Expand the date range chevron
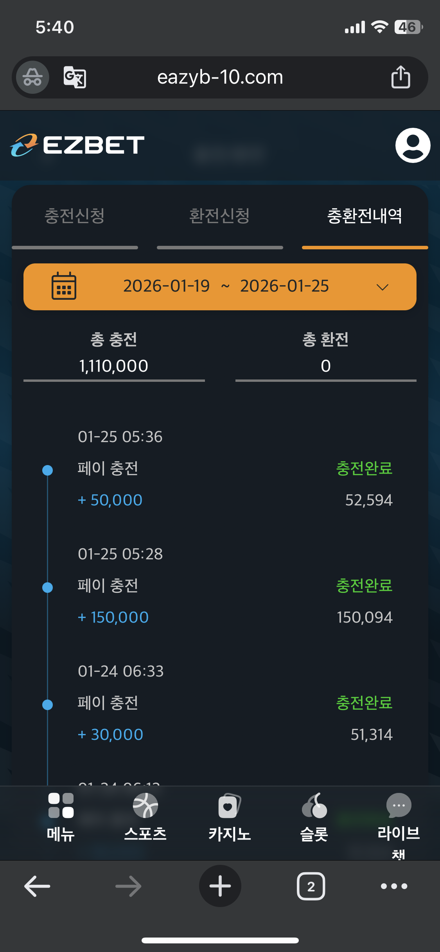 pos(382,287)
